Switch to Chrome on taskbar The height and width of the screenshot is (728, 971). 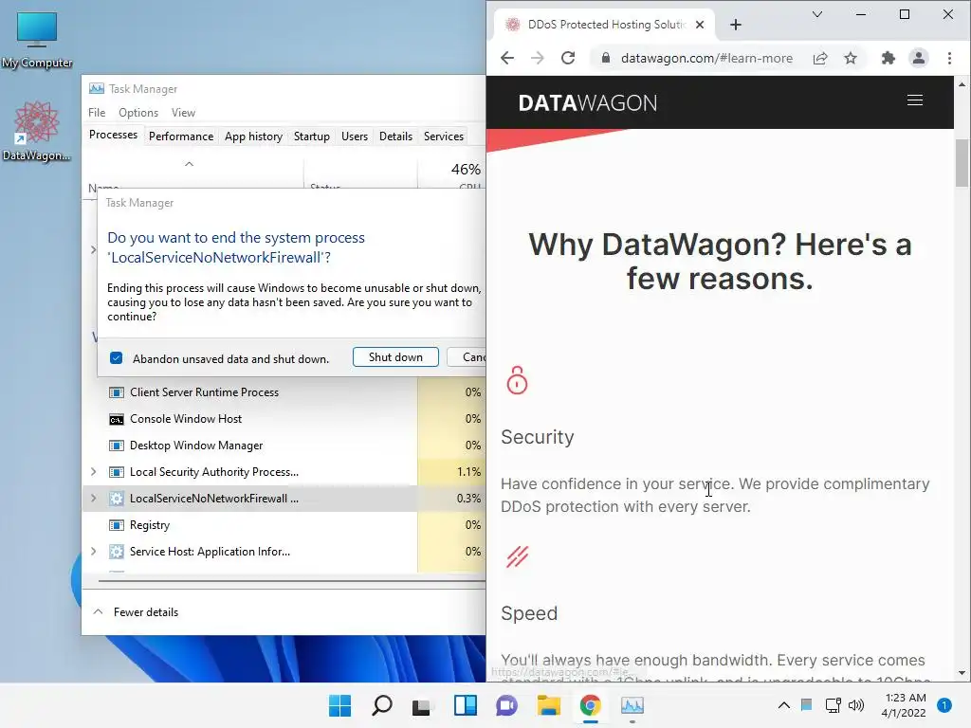[x=590, y=705]
